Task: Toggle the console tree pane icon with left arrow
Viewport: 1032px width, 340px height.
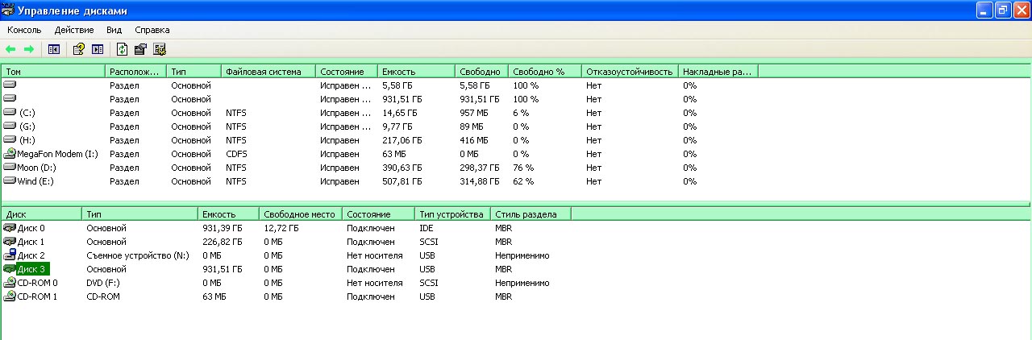Action: 54,49
